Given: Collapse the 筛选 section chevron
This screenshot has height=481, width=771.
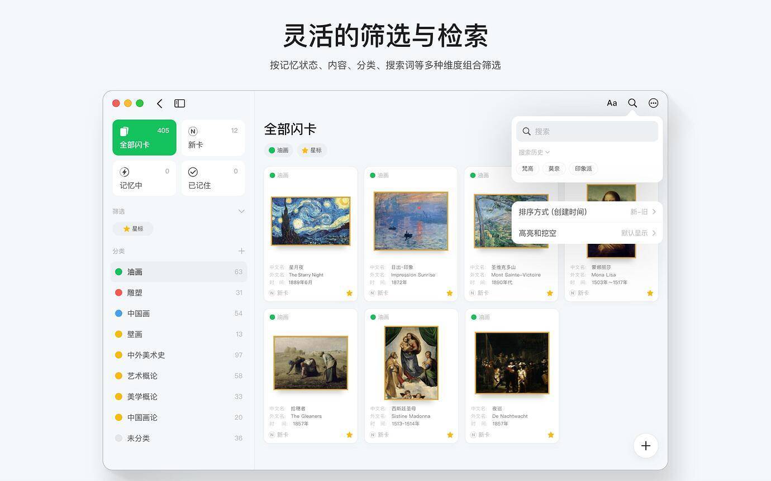Looking at the screenshot, I should [x=241, y=211].
